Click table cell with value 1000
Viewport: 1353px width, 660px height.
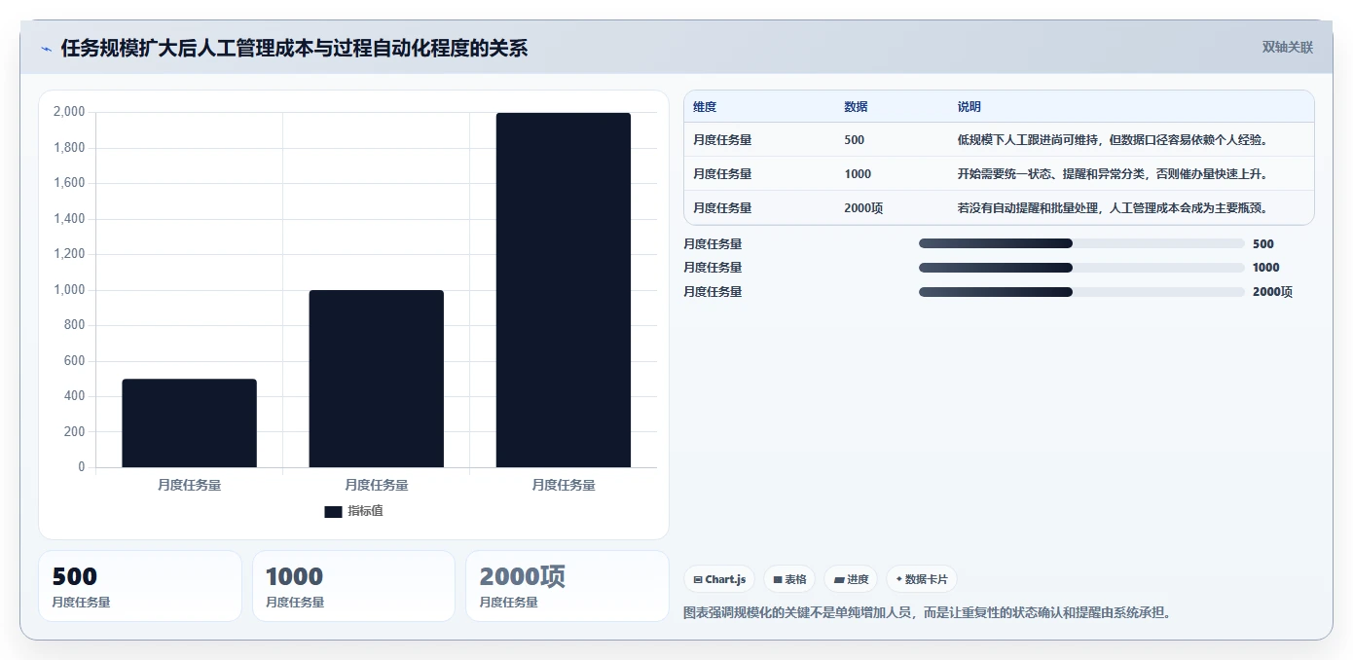coord(858,174)
